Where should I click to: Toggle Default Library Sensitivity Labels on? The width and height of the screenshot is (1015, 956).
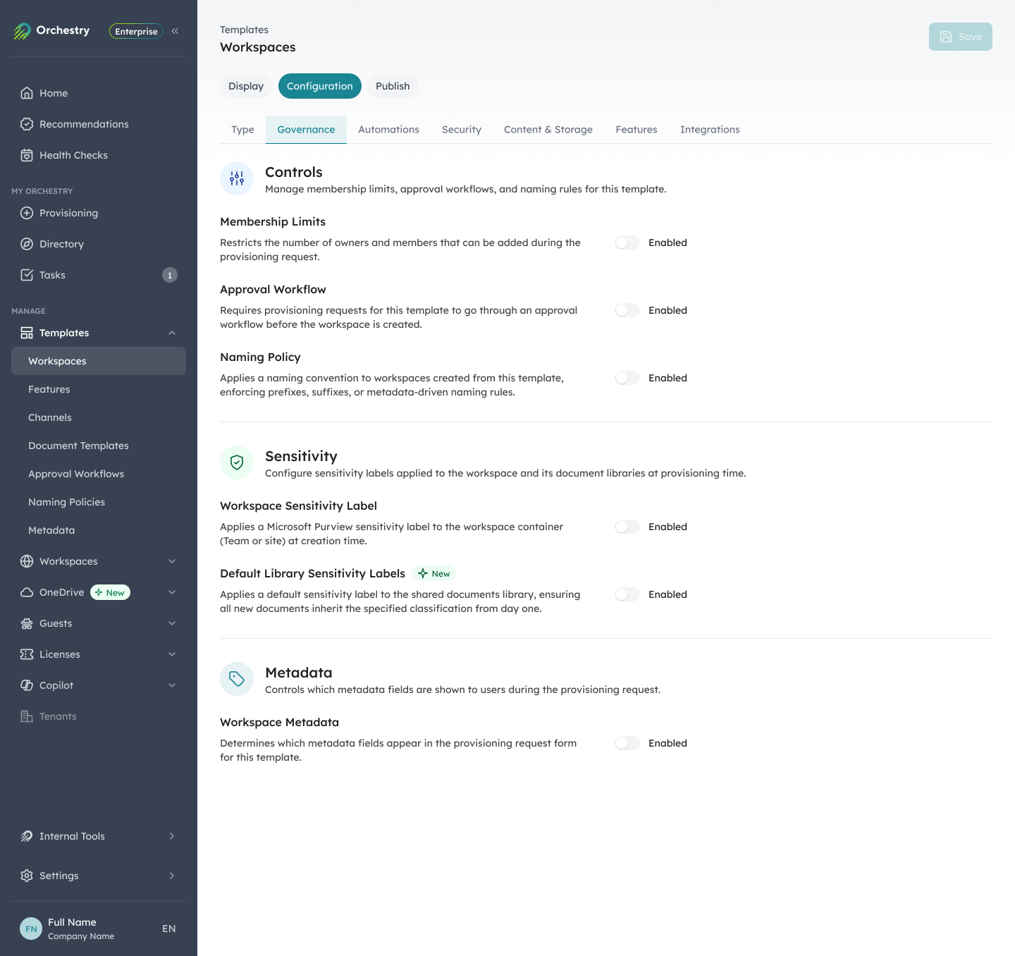click(x=627, y=594)
